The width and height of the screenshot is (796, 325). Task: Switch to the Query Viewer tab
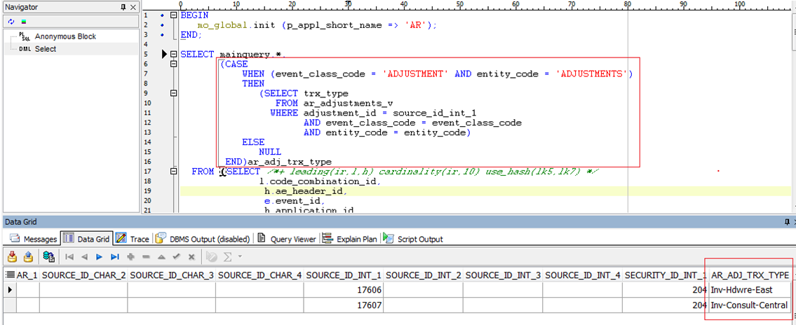click(288, 239)
